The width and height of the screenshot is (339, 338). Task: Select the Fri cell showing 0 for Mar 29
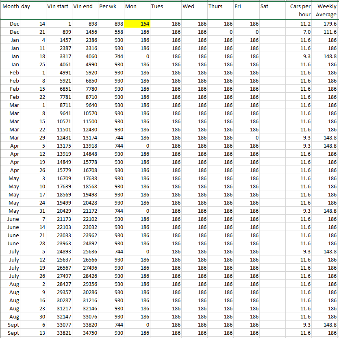tap(246, 138)
